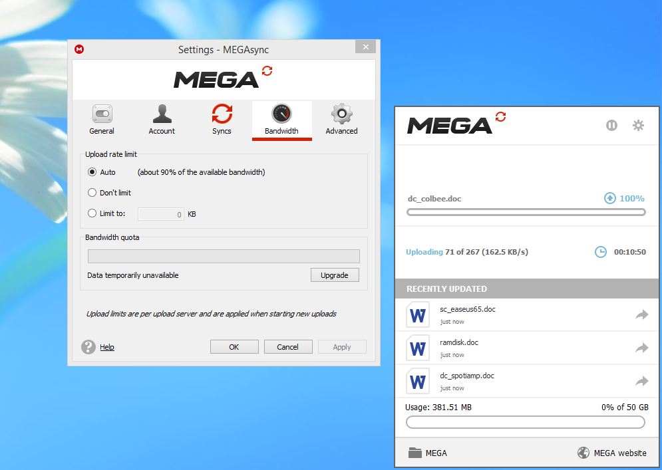This screenshot has width=662, height=470.
Task: Go to the Advanced tab
Action: point(341,120)
